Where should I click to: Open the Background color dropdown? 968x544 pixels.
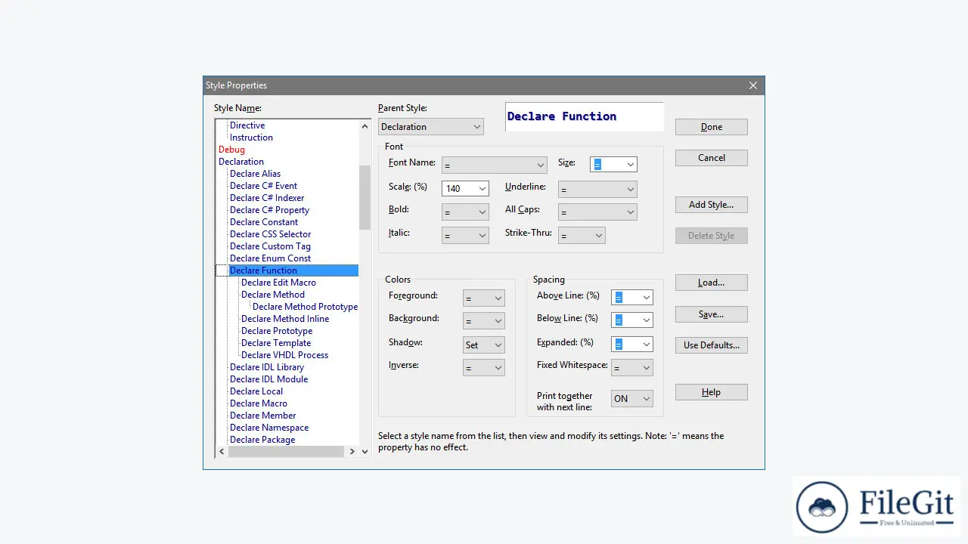pyautogui.click(x=483, y=321)
